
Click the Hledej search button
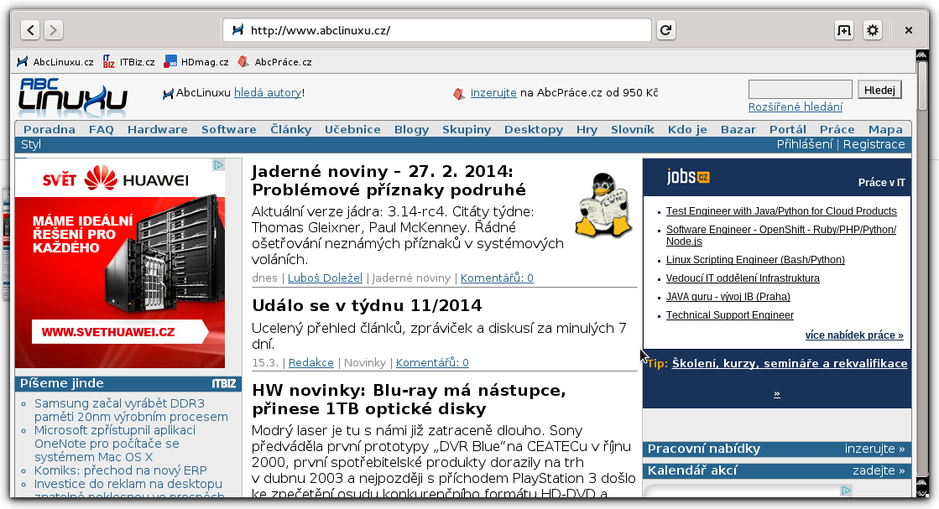(x=879, y=90)
